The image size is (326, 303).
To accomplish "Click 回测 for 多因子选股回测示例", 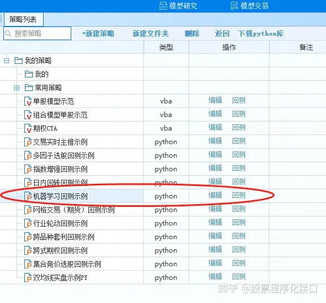I will tap(239, 154).
